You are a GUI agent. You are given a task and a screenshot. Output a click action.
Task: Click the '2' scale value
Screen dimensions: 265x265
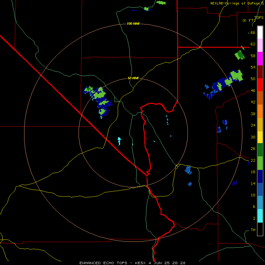tap(254, 218)
